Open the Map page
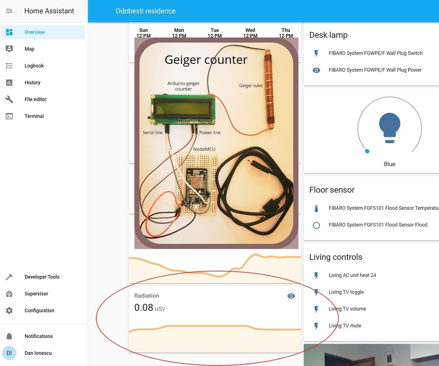This screenshot has height=366, width=439. tap(29, 49)
